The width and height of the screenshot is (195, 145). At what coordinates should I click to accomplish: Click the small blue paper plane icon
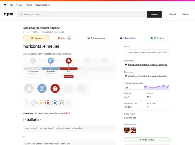pos(55,103)
